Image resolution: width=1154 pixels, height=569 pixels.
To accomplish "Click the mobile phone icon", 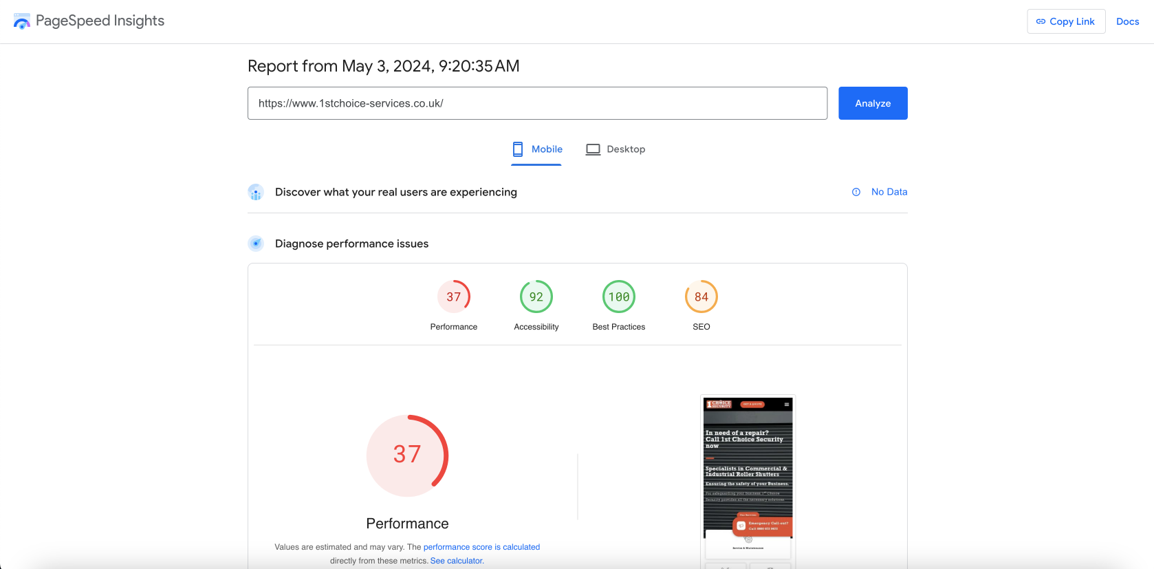I will click(x=518, y=149).
